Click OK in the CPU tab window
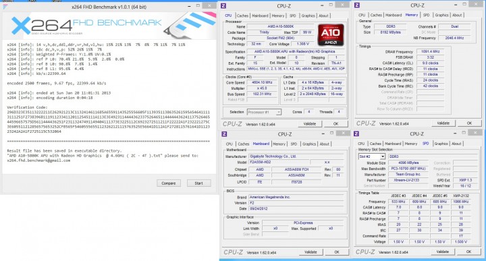Image resolution: width=486 pixels, height=261 pixels. [335, 124]
